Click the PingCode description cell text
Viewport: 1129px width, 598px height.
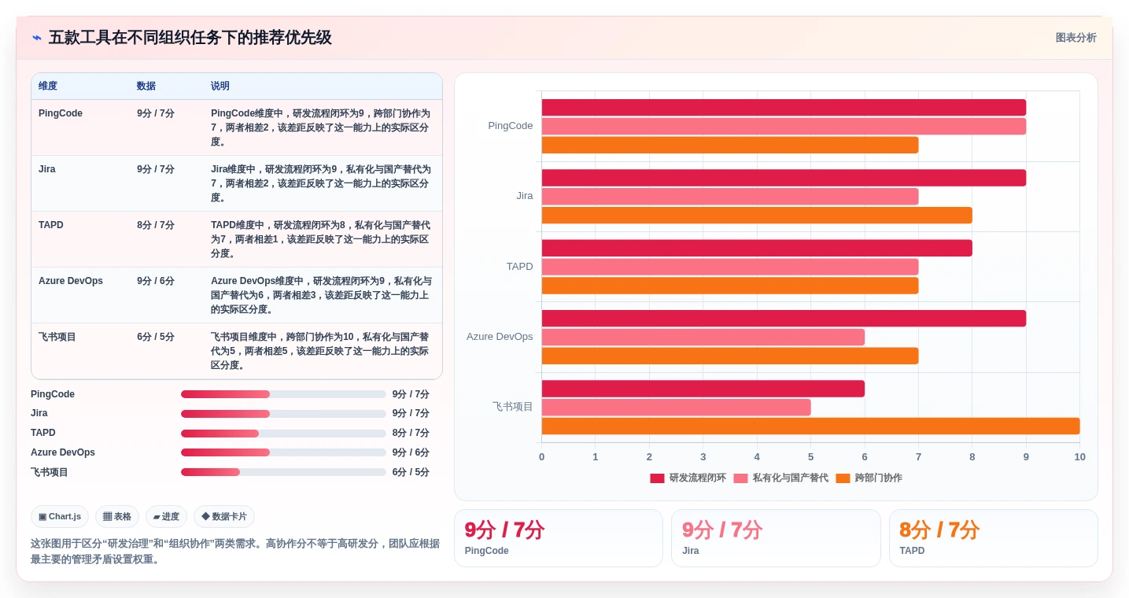tap(320, 127)
